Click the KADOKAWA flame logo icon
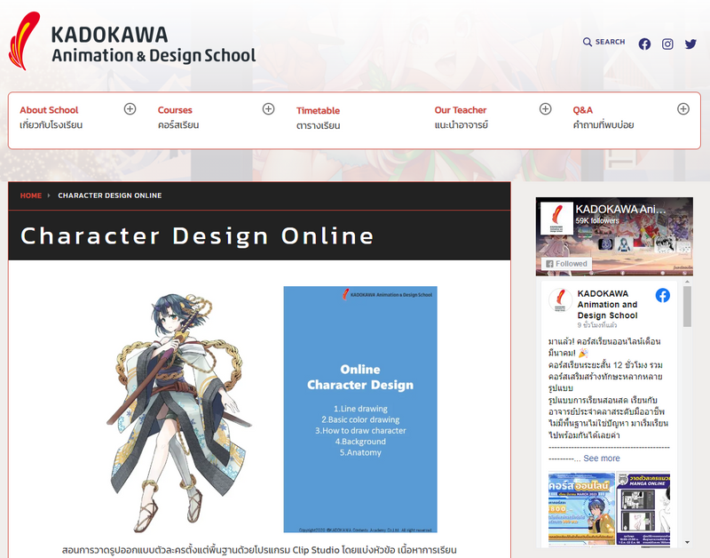Image resolution: width=710 pixels, height=558 pixels. (x=24, y=41)
